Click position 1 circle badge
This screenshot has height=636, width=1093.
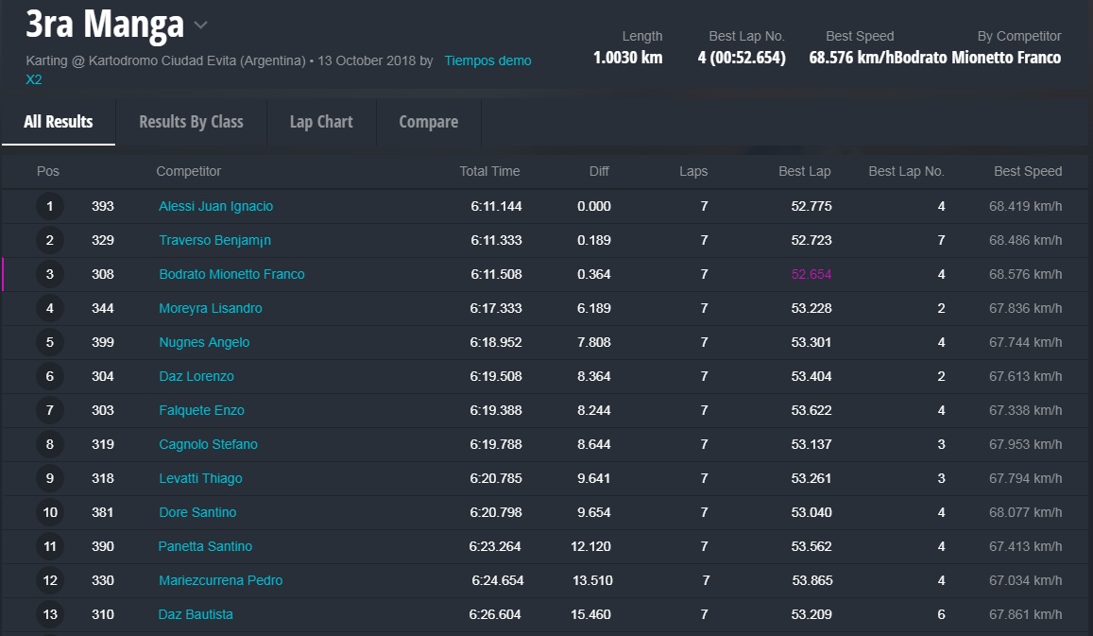[x=50, y=206]
